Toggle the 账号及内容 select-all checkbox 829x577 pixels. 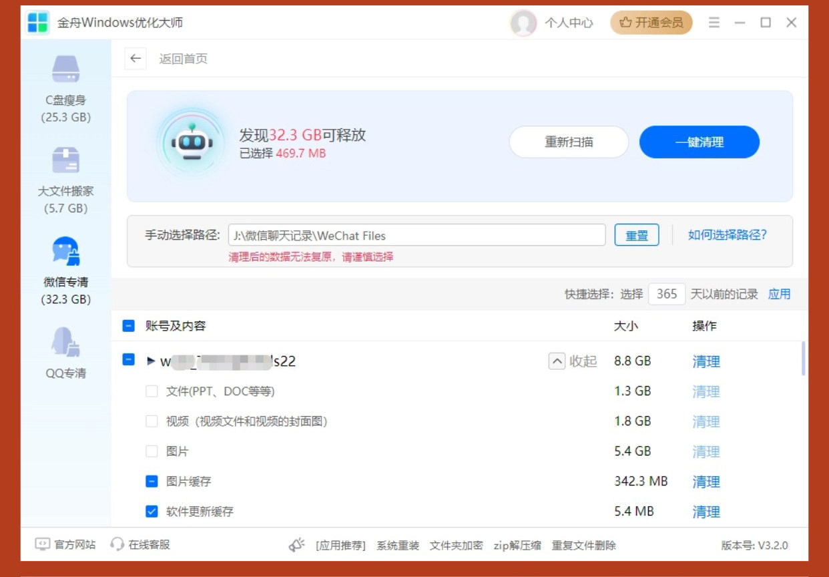click(128, 326)
